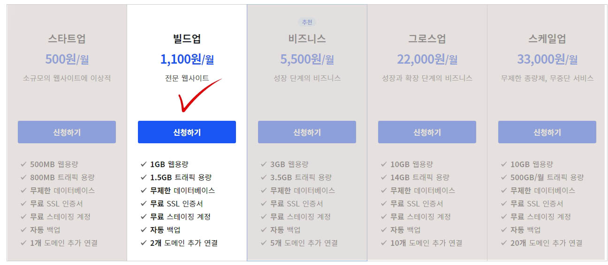Click 신청하기 button under 그로스업 plan

pos(427,132)
